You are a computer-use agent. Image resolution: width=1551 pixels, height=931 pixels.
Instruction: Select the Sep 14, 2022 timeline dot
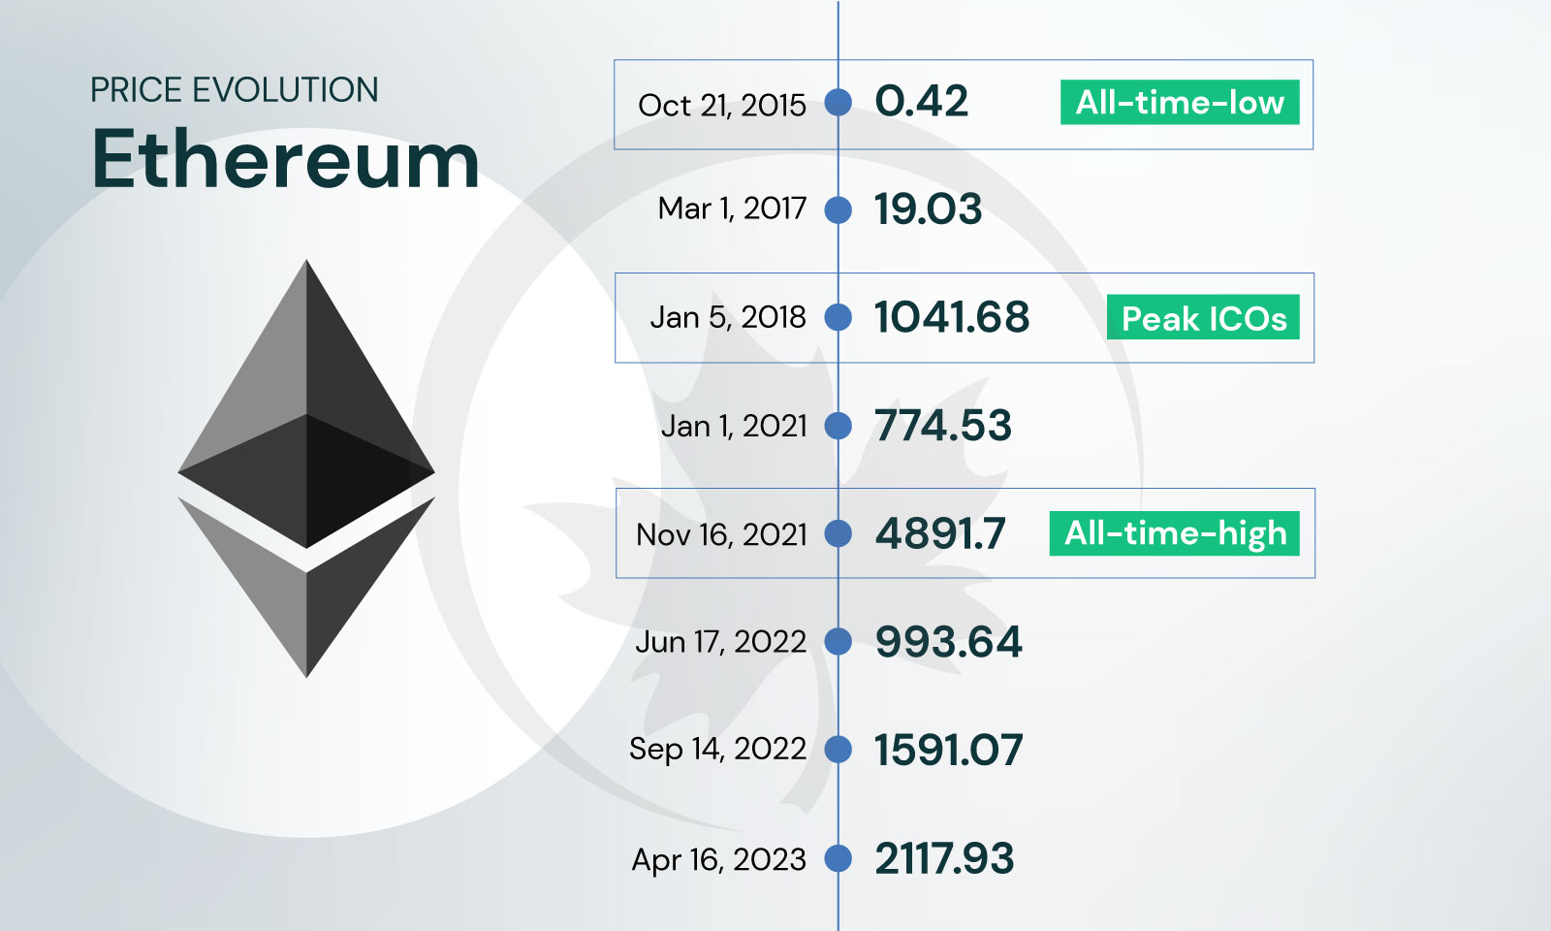point(839,750)
